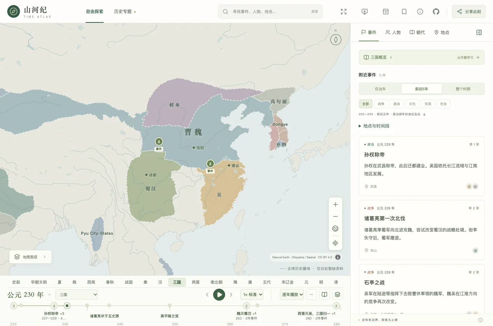This screenshot has height=326, width=493.
Task: Click the 山河纪 compass logo icon
Action: point(14,12)
